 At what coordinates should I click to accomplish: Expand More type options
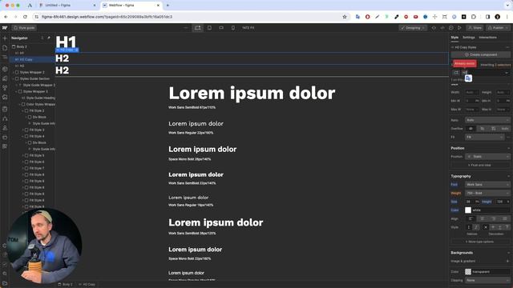tap(479, 242)
